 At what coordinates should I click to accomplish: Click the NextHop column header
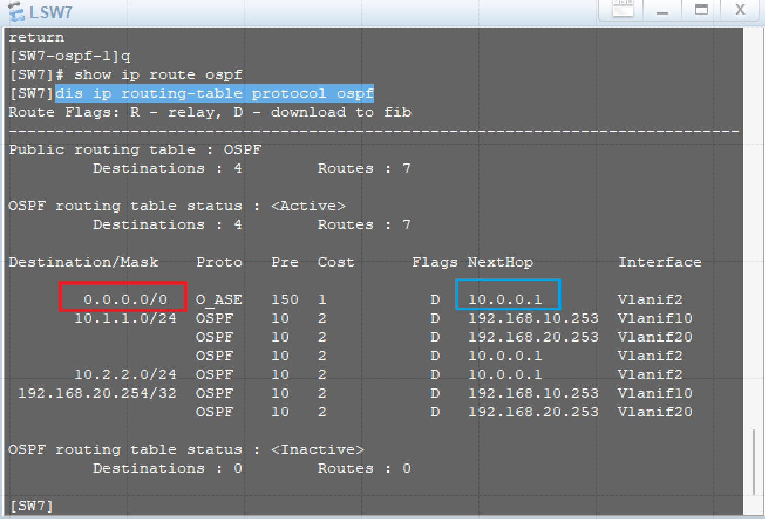[500, 262]
